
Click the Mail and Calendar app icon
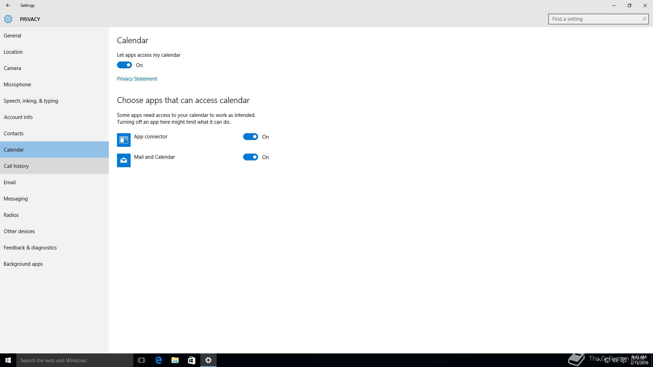pos(123,160)
